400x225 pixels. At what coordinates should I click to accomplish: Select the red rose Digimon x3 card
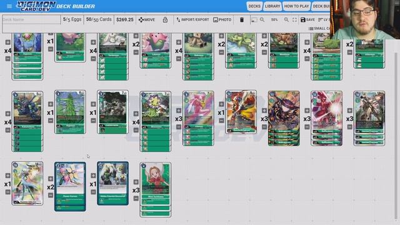click(x=326, y=118)
